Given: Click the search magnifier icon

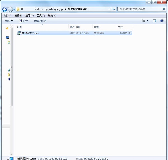Looking at the screenshot, I should [x=164, y=9].
